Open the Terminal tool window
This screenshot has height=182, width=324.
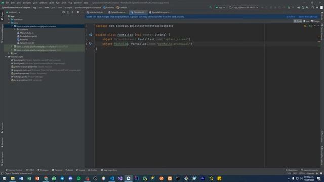(x=57, y=170)
